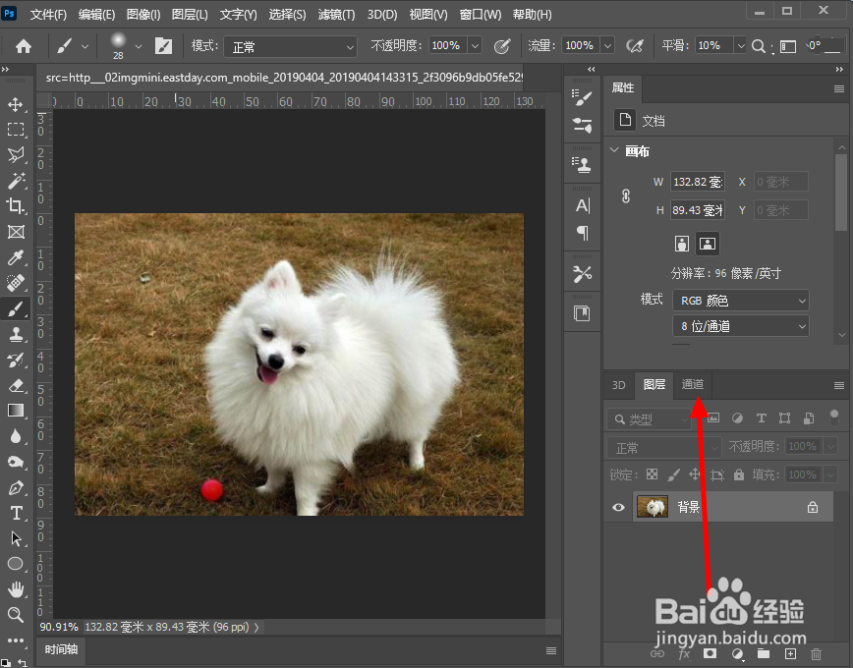
Task: Switch to the 通道 tab
Action: point(692,384)
